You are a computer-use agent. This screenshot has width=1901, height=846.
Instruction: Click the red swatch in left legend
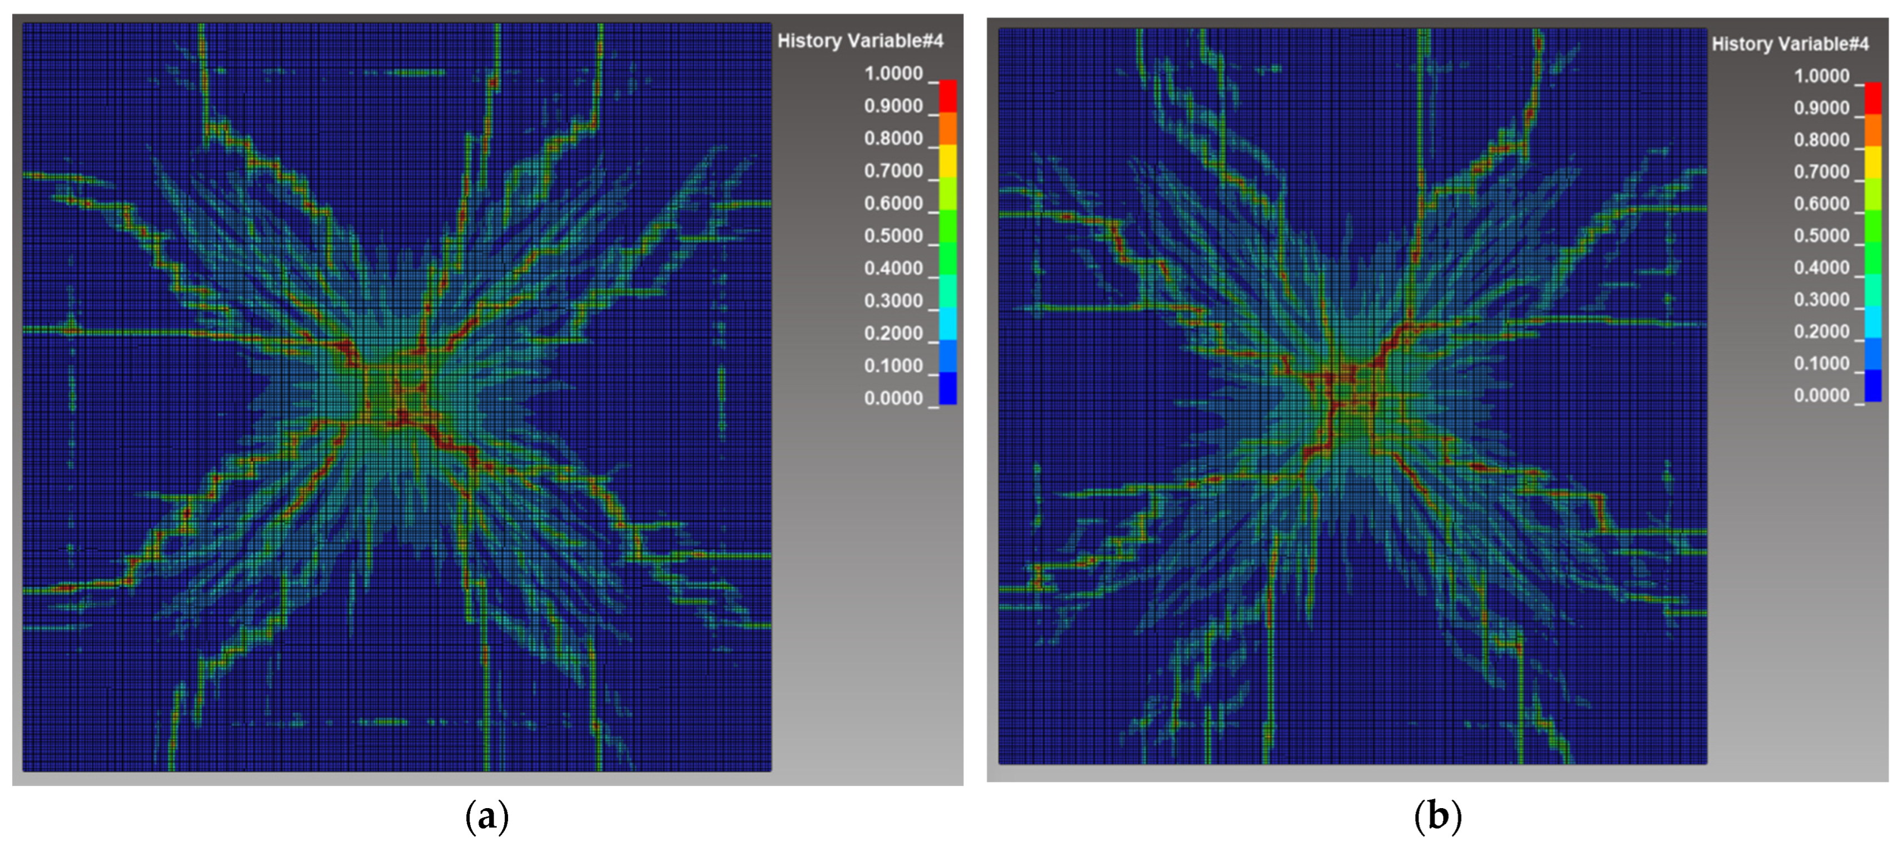point(947,96)
